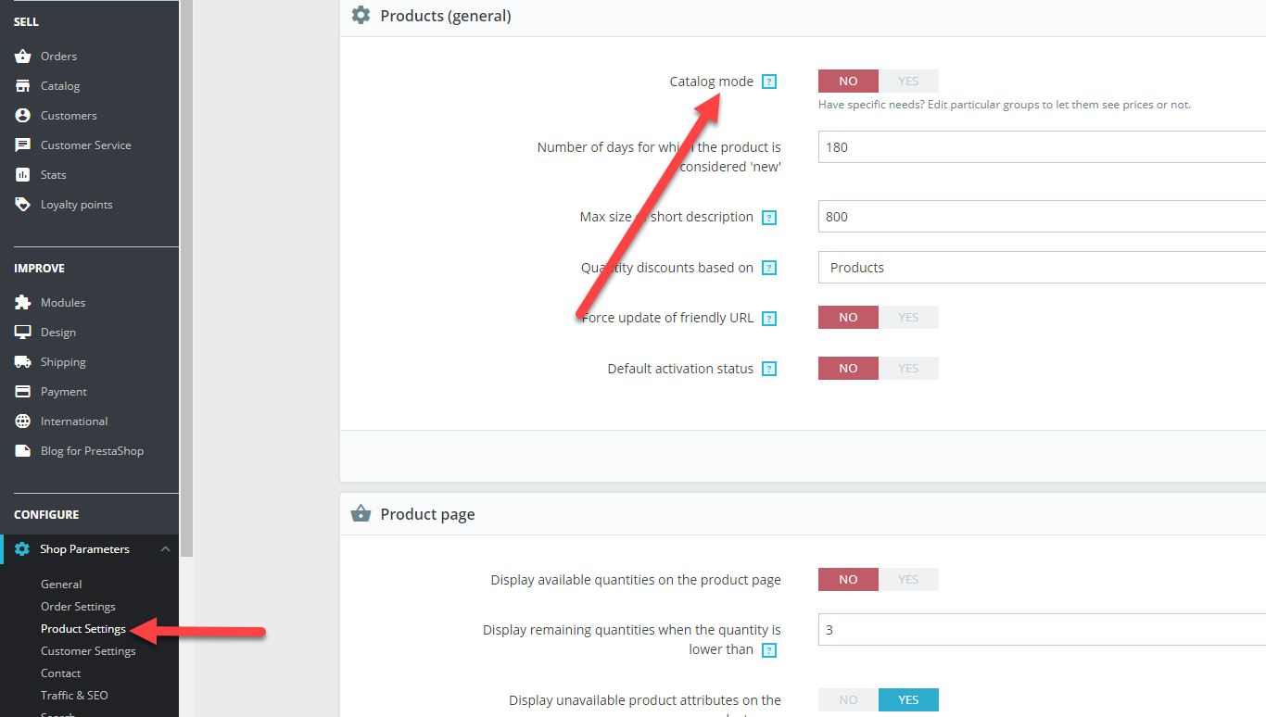Image resolution: width=1266 pixels, height=717 pixels.
Task: Switch Catalog mode to YES
Action: pos(908,82)
